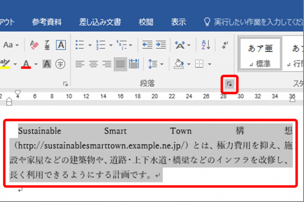This screenshot has height=202, width=304.
Task: Toggle show/hide editing marks
Action: pyautogui.click(x=225, y=45)
